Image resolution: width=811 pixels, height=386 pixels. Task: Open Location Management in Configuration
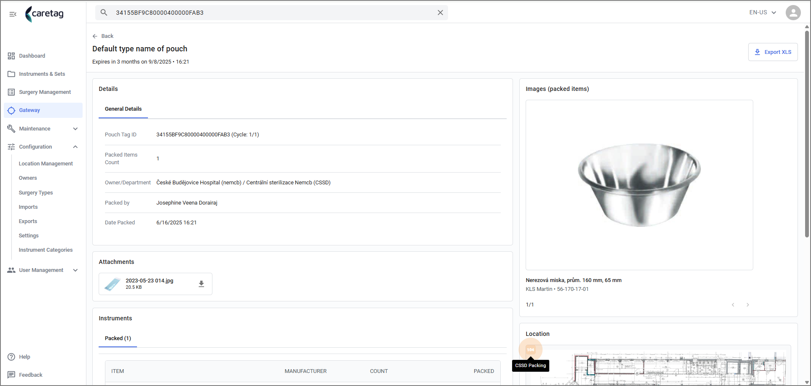tap(46, 164)
